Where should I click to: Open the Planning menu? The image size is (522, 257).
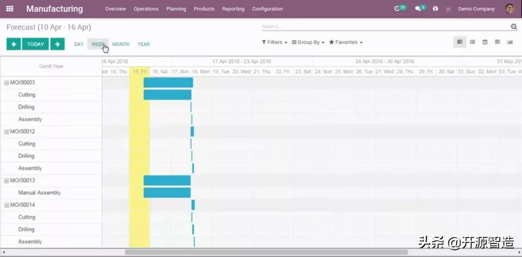tap(176, 9)
